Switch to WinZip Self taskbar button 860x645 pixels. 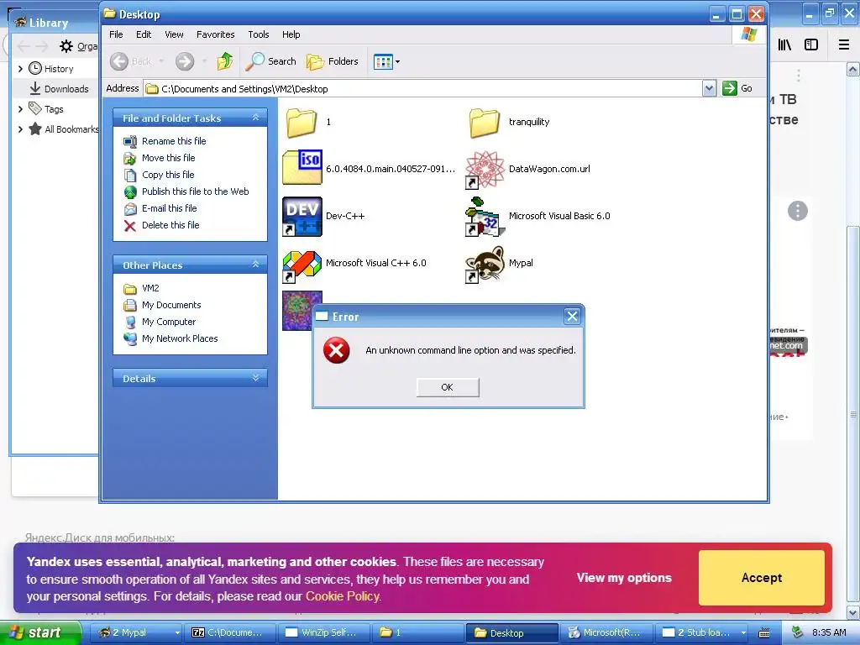tap(323, 632)
